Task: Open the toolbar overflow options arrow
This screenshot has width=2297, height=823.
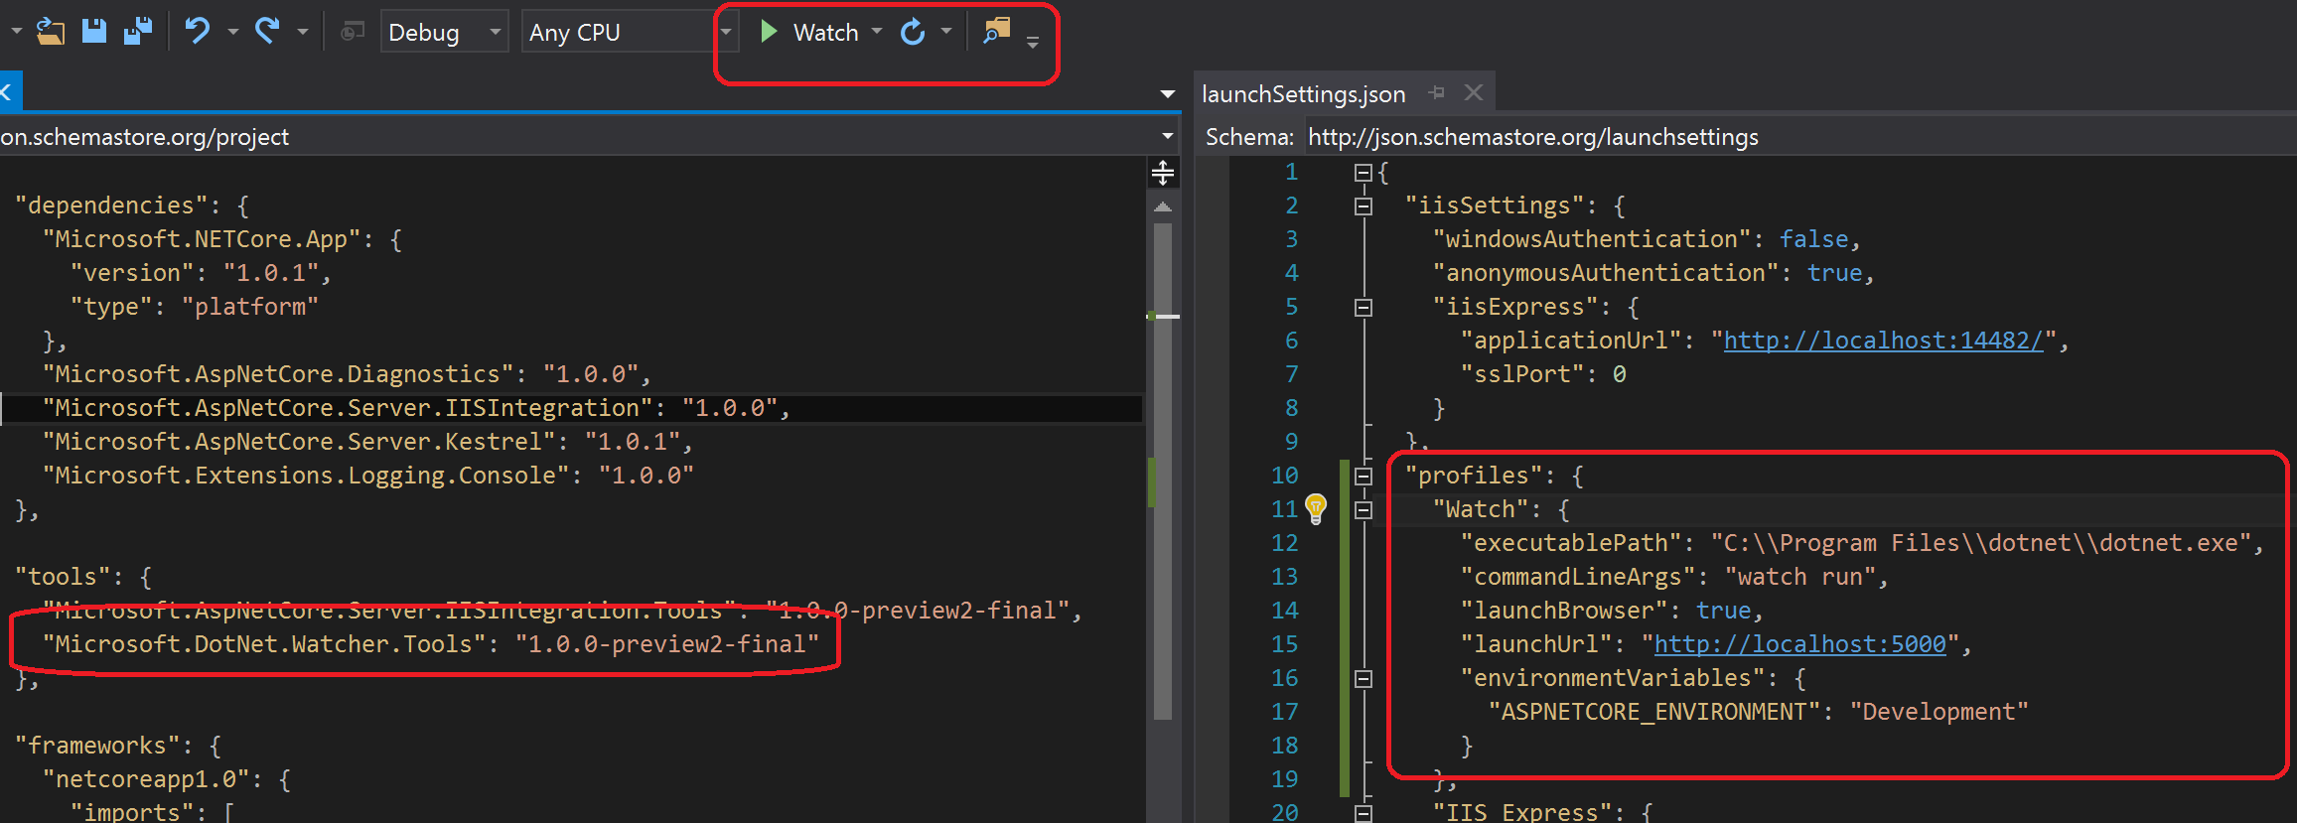Action: (x=1033, y=42)
